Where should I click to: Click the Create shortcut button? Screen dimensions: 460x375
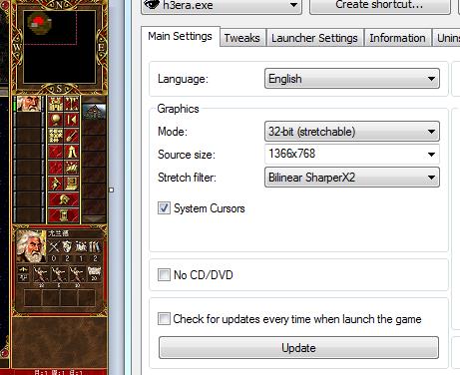[x=380, y=6]
